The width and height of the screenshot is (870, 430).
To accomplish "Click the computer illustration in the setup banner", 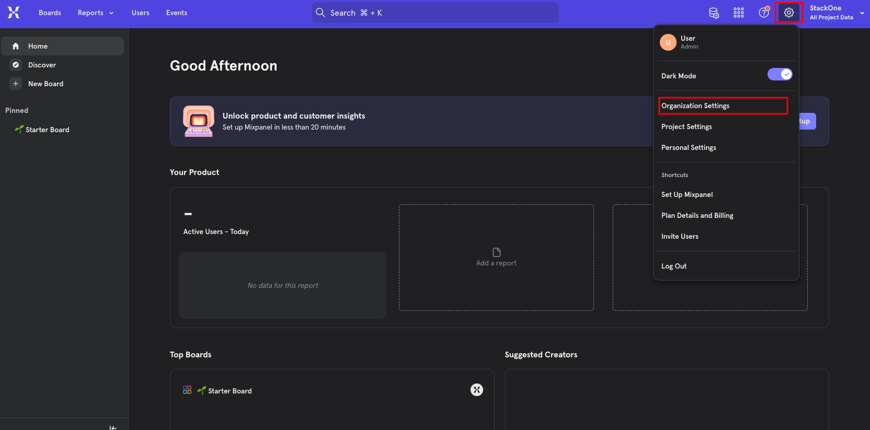I will point(199,121).
